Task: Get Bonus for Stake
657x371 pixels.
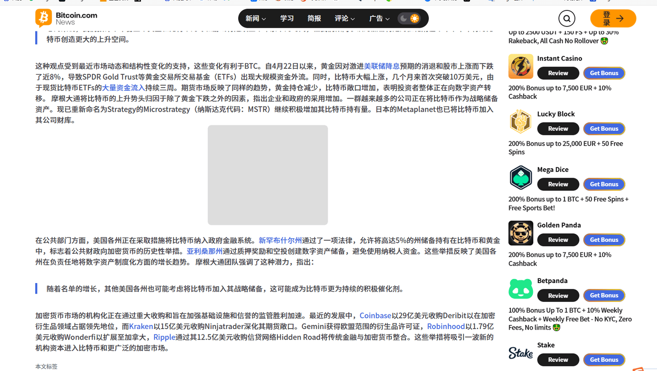Action: (604, 360)
